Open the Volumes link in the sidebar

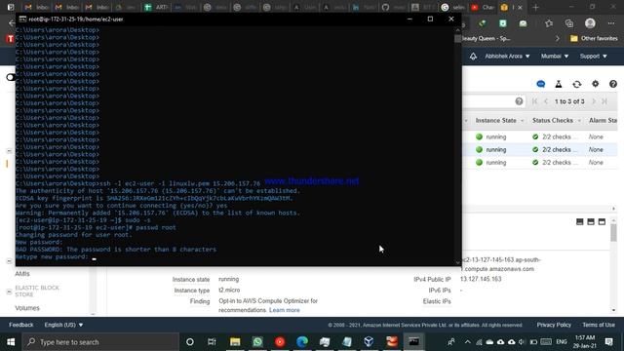pyautogui.click(x=27, y=308)
